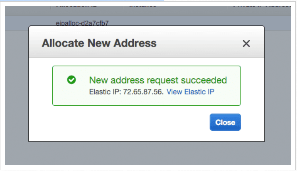Screen dimensions: 297x171
Task: Open the View Elastic IP link
Action: click(x=190, y=92)
